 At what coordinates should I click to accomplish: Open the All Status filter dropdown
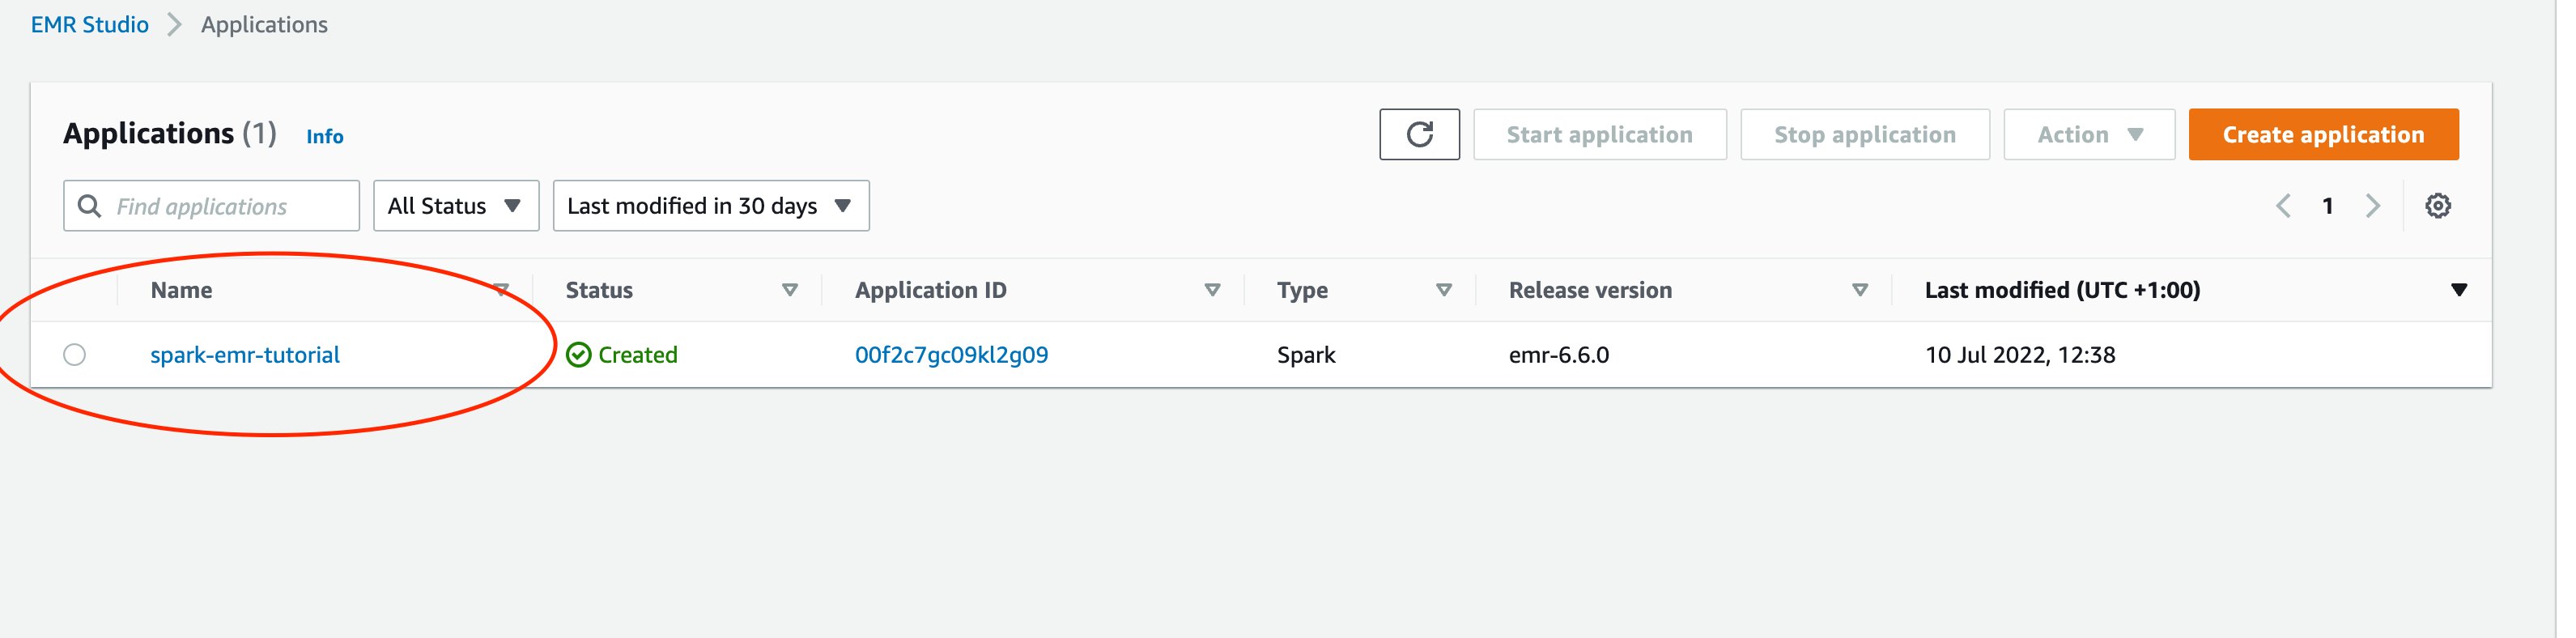click(x=455, y=206)
